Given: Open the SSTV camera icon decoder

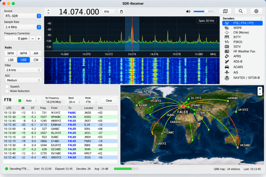Looking at the screenshot, I should tap(227, 47).
